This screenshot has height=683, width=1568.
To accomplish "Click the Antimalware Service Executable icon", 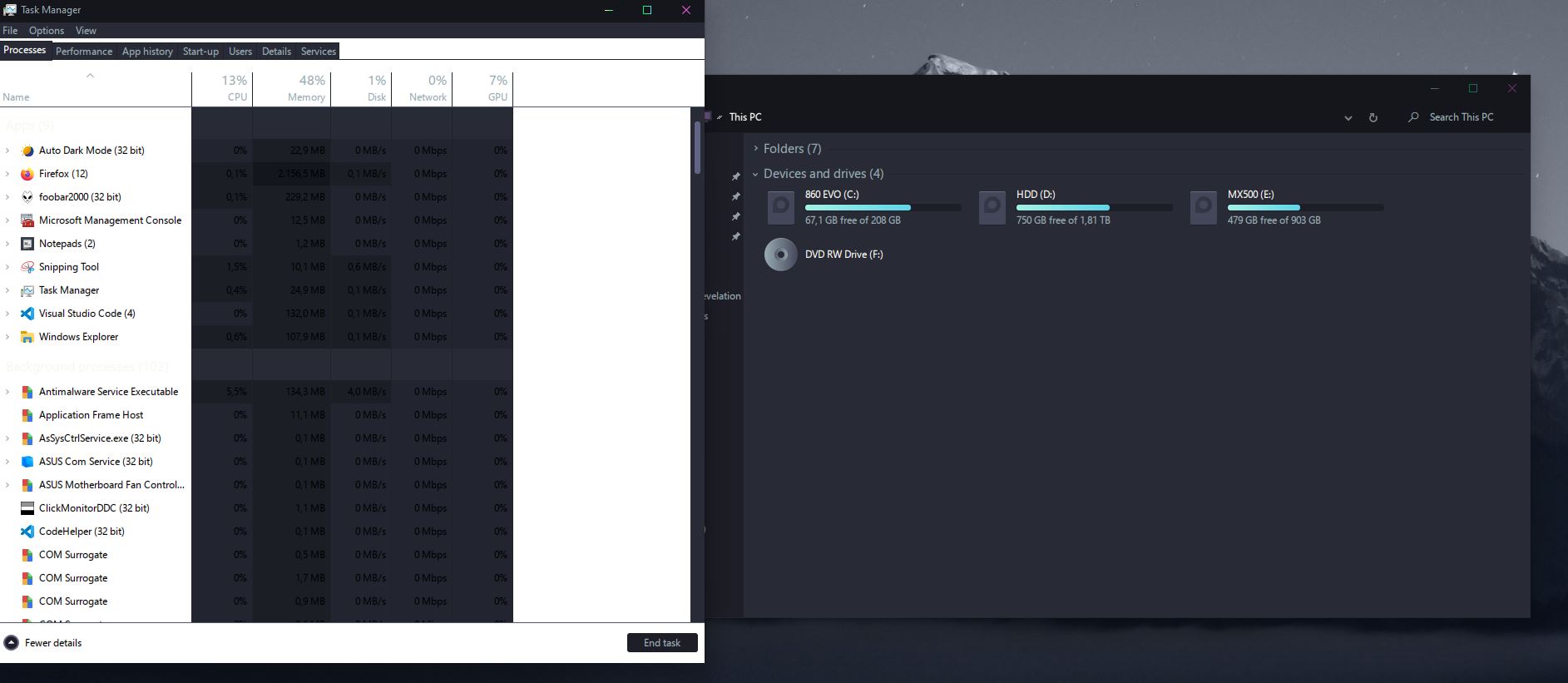I will point(27,392).
